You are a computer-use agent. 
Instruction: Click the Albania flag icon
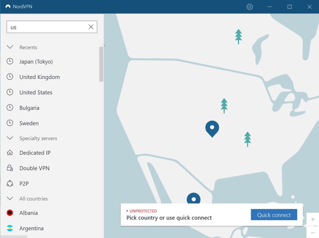[10, 213]
